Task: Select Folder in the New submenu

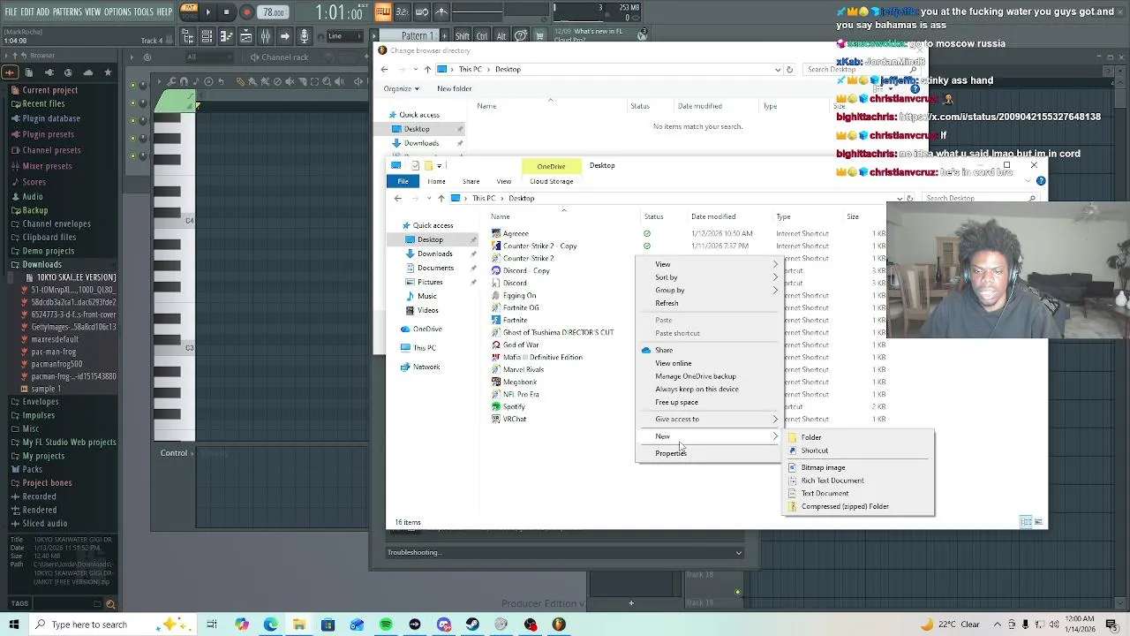Action: click(811, 437)
